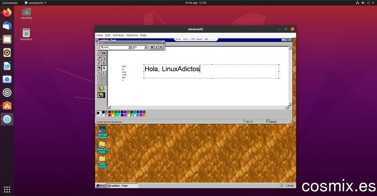Choose the transparent background draw option
The width and height of the screenshot is (377, 196).
point(101,95)
